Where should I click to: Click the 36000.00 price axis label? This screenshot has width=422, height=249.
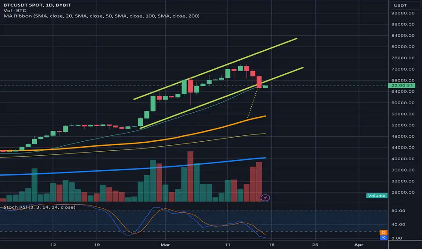tap(403, 170)
